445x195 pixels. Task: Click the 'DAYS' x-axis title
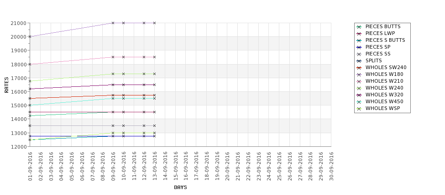pos(180,187)
